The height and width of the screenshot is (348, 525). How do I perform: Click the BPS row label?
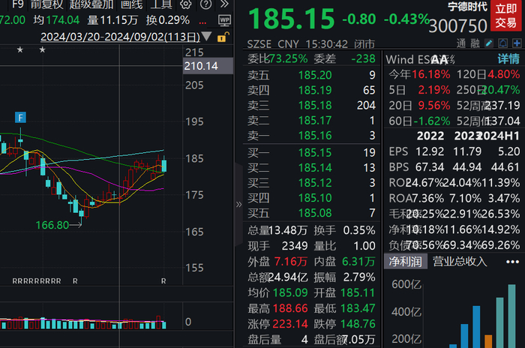pyautogui.click(x=399, y=166)
